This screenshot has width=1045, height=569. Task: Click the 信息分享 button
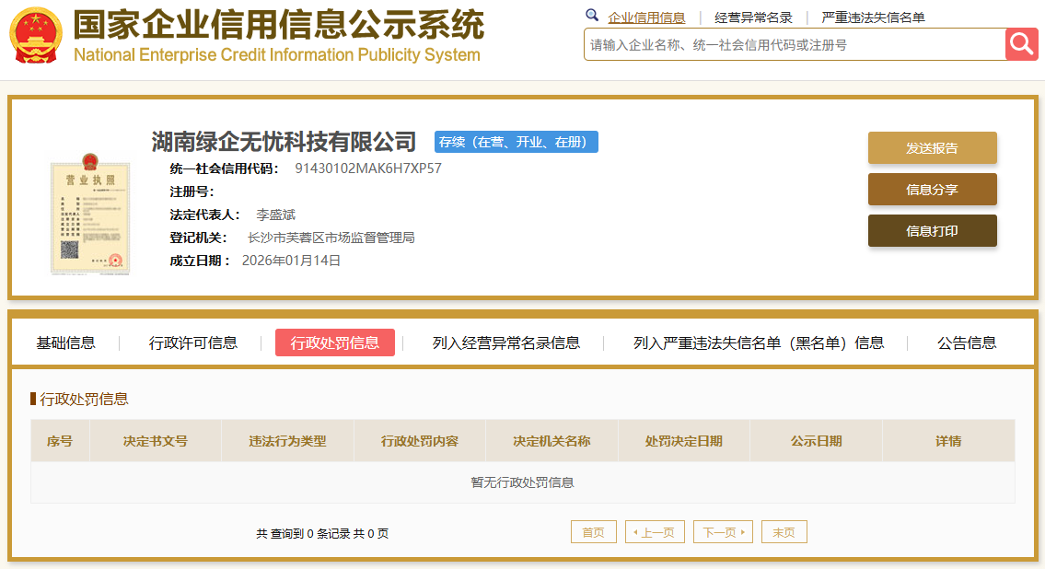pyautogui.click(x=932, y=189)
